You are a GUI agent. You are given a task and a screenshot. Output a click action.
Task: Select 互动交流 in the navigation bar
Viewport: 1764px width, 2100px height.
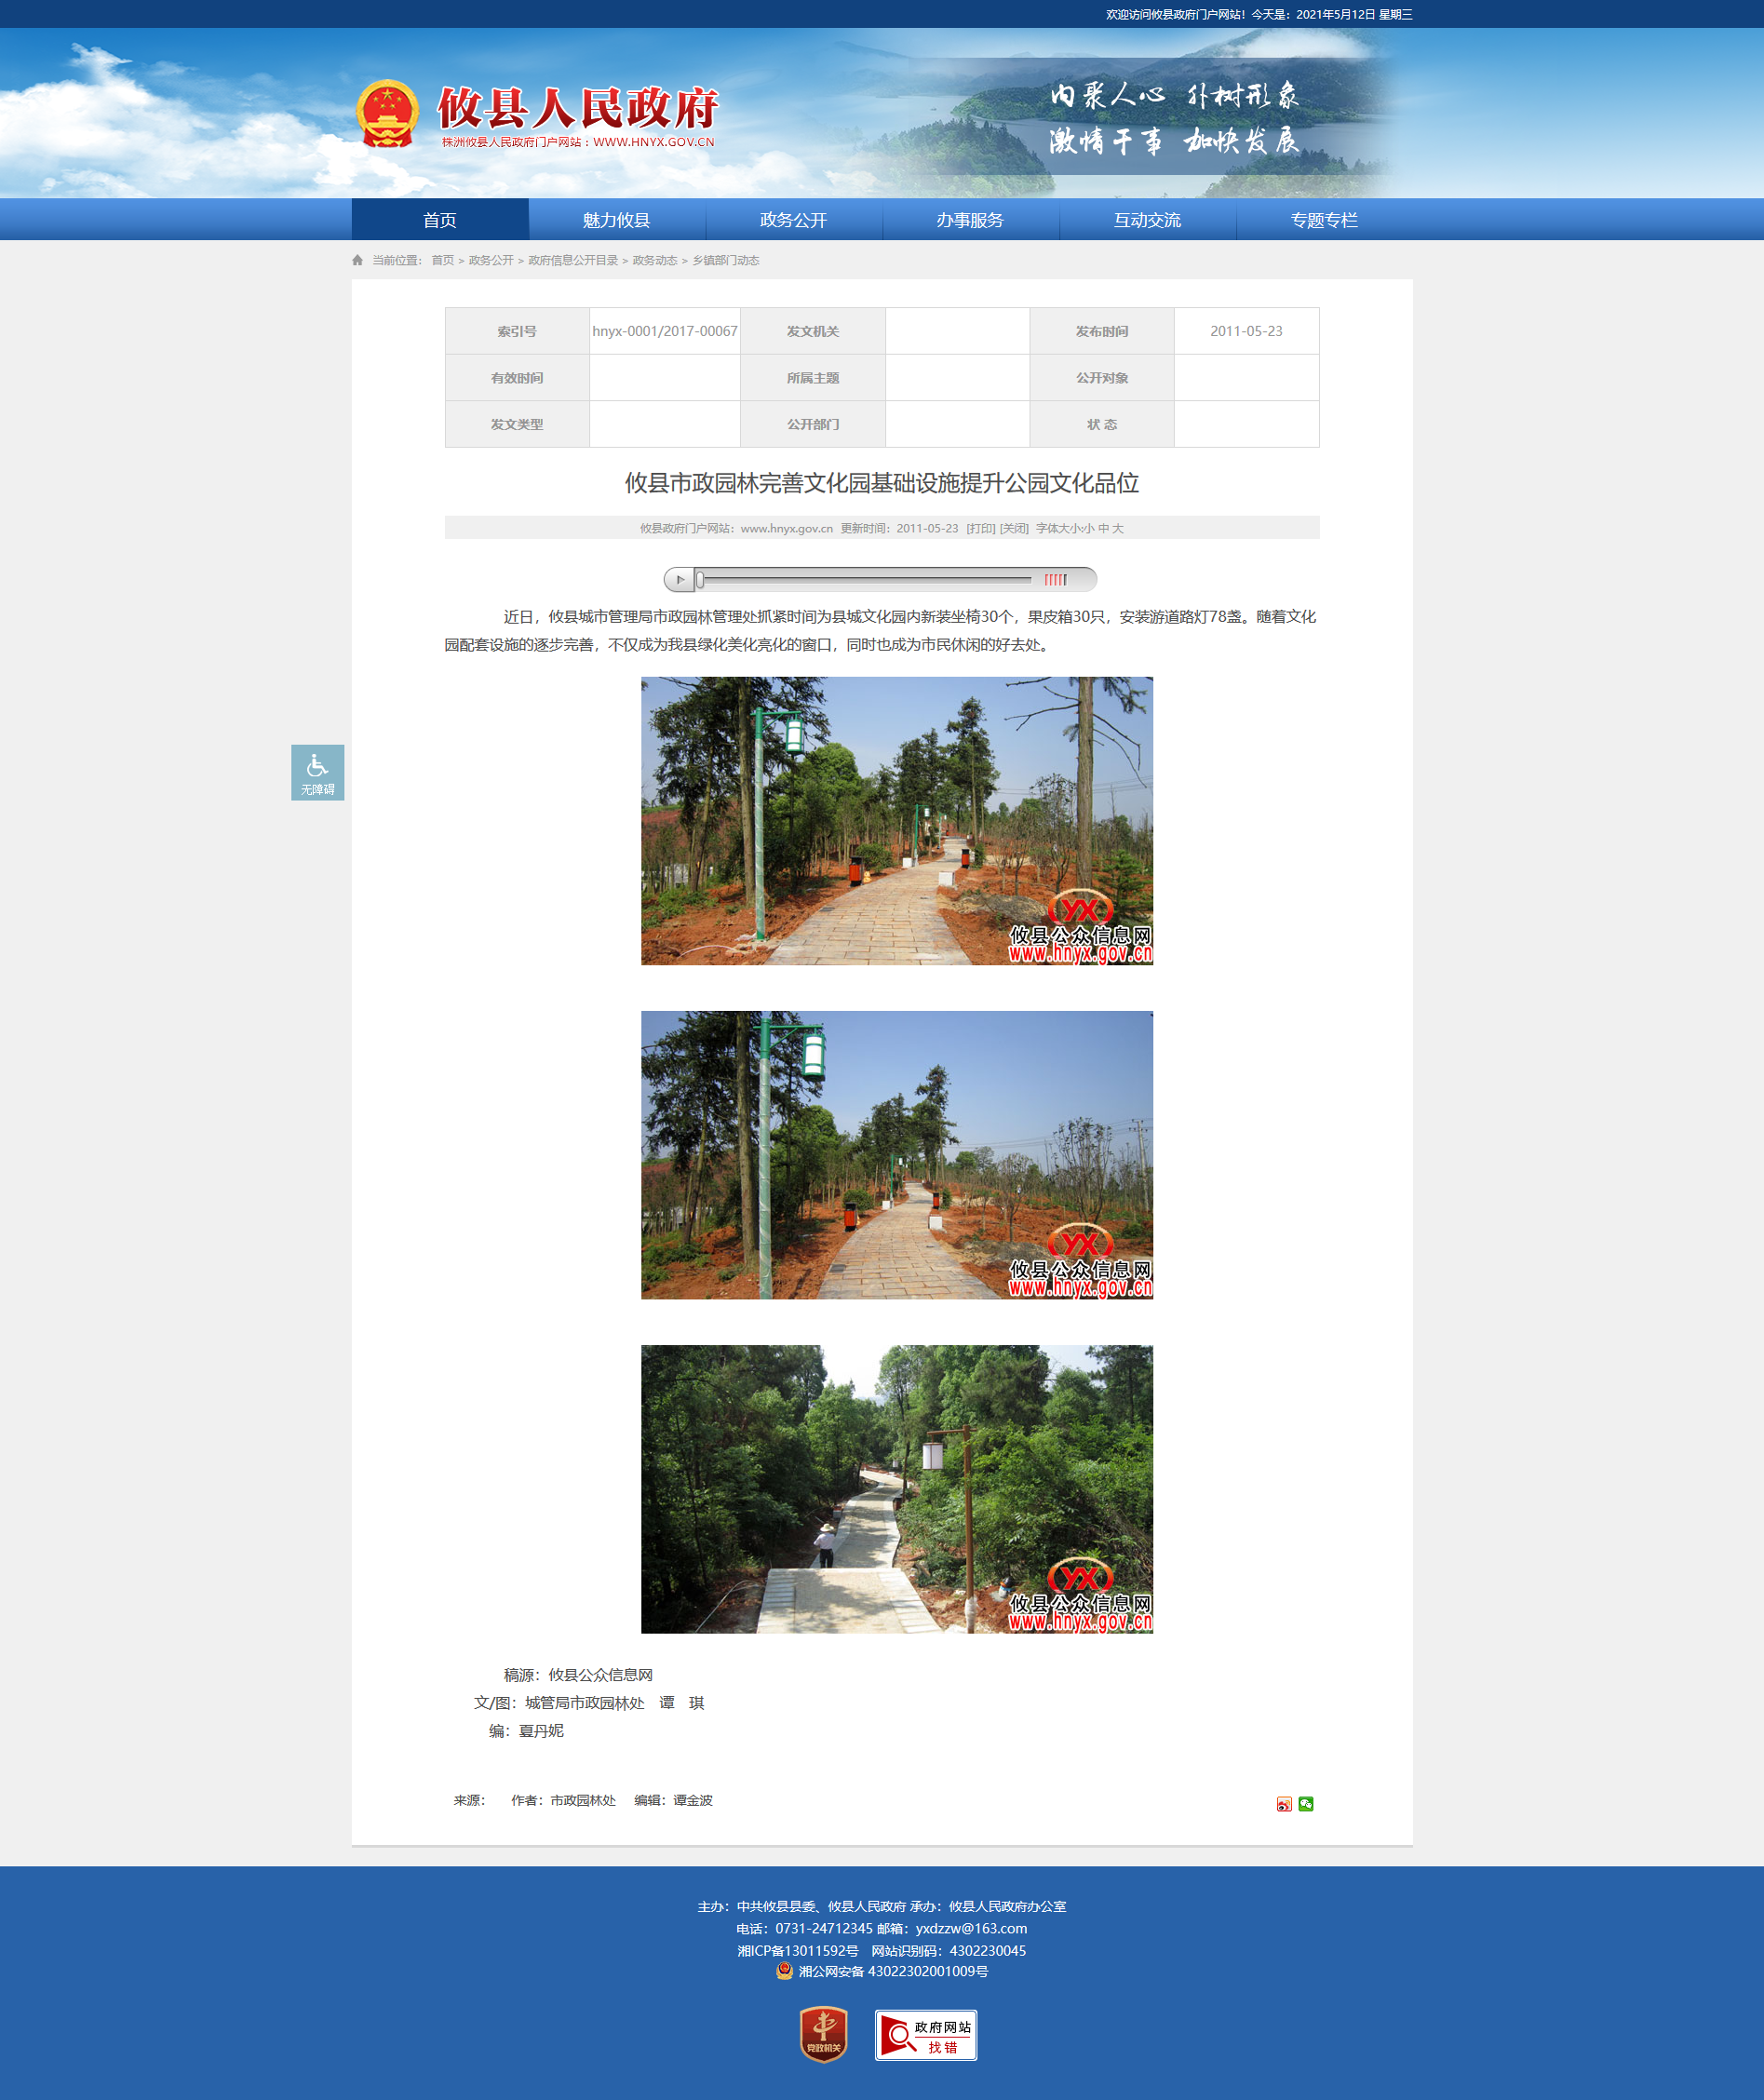(1147, 220)
